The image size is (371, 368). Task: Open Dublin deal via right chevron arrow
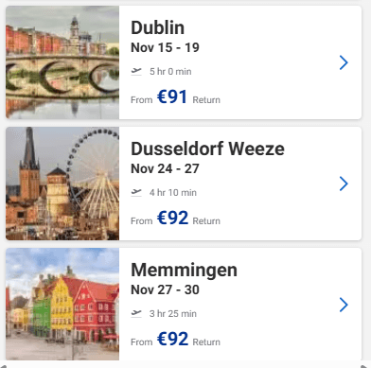coord(344,62)
